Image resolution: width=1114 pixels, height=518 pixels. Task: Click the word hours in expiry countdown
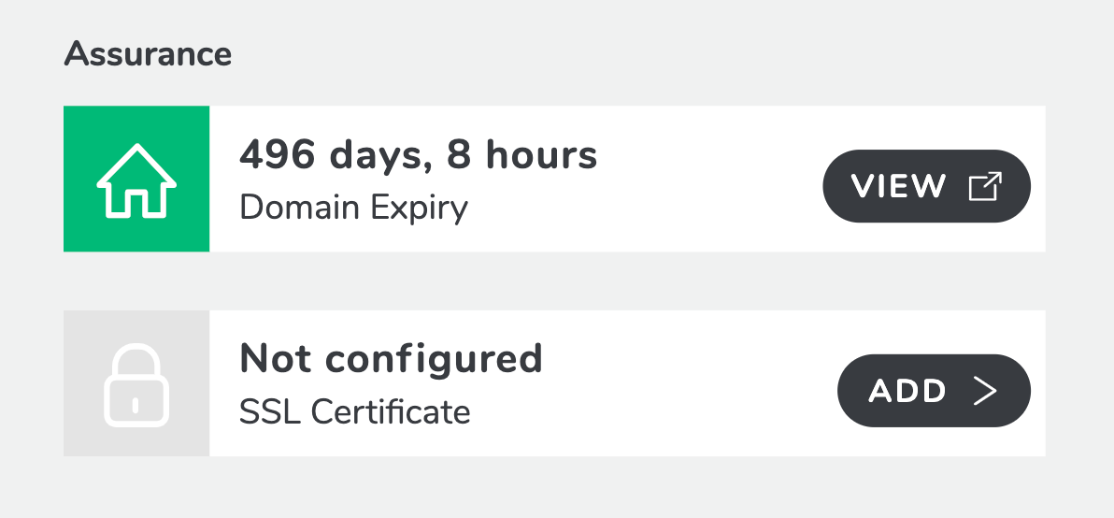tap(541, 155)
